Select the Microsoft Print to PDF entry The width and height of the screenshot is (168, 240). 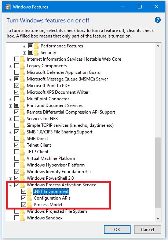click(x=48, y=86)
